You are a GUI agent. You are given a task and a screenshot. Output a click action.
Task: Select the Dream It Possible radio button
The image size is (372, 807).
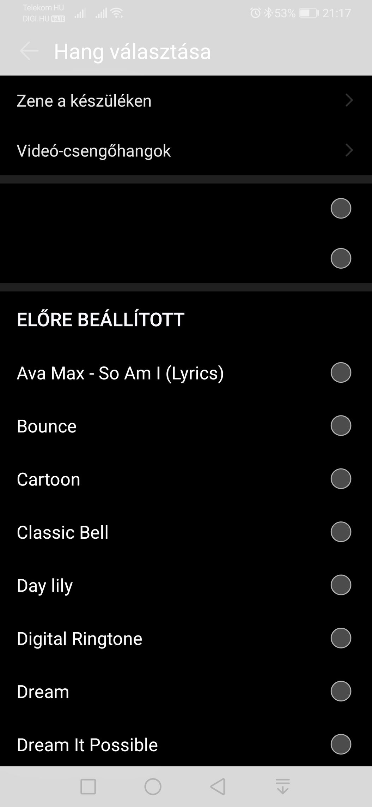click(x=341, y=744)
